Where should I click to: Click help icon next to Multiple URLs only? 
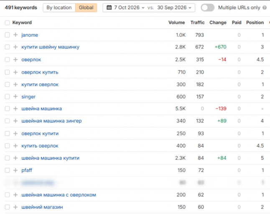[265, 8]
